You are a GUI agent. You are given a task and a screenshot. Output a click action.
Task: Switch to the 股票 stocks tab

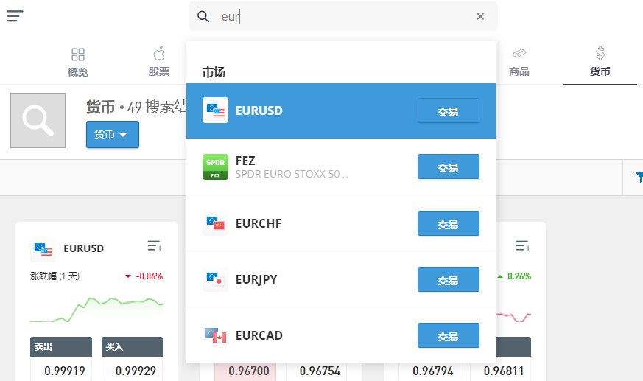tap(159, 63)
